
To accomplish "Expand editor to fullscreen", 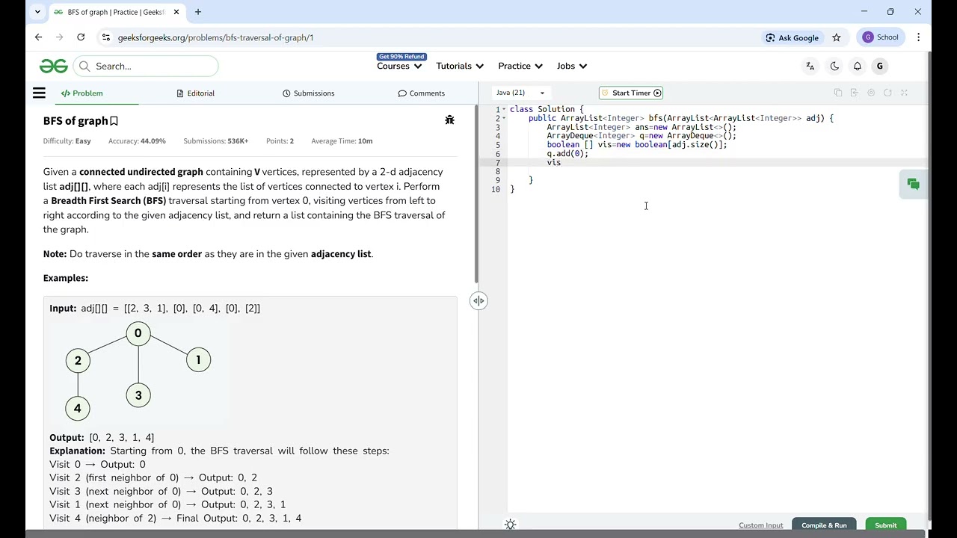I will click(x=904, y=93).
